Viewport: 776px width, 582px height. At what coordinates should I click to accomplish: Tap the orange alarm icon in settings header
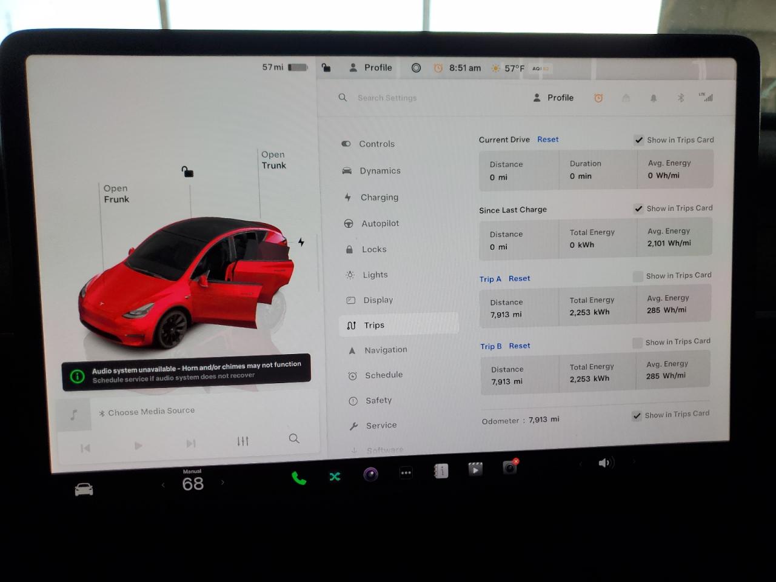(598, 98)
